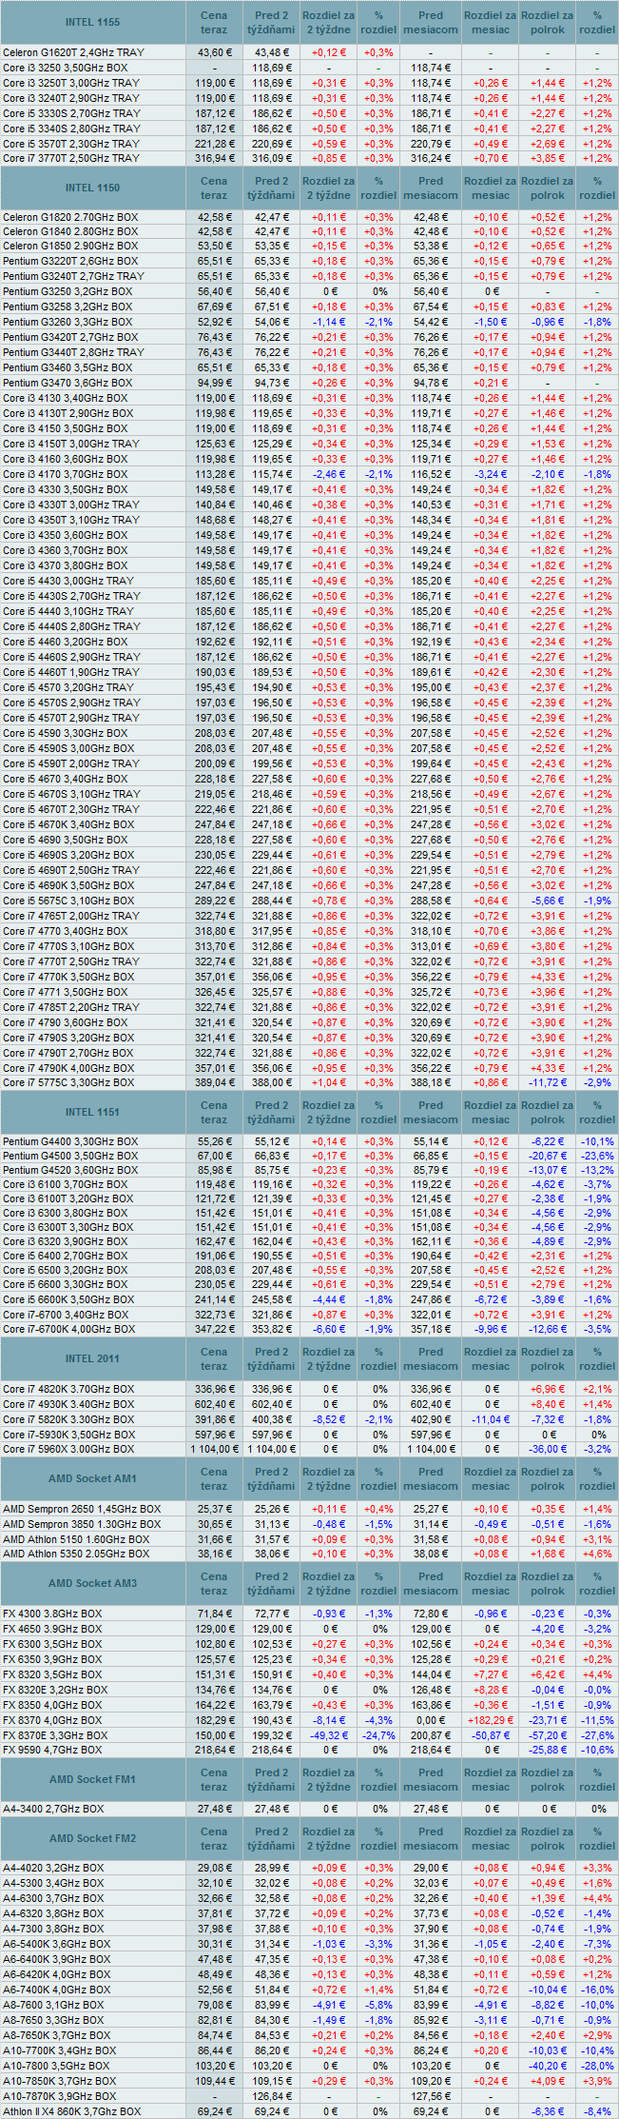Select the -24,7% value in FX 8370E row
The width and height of the screenshot is (619, 2119).
[378, 1735]
